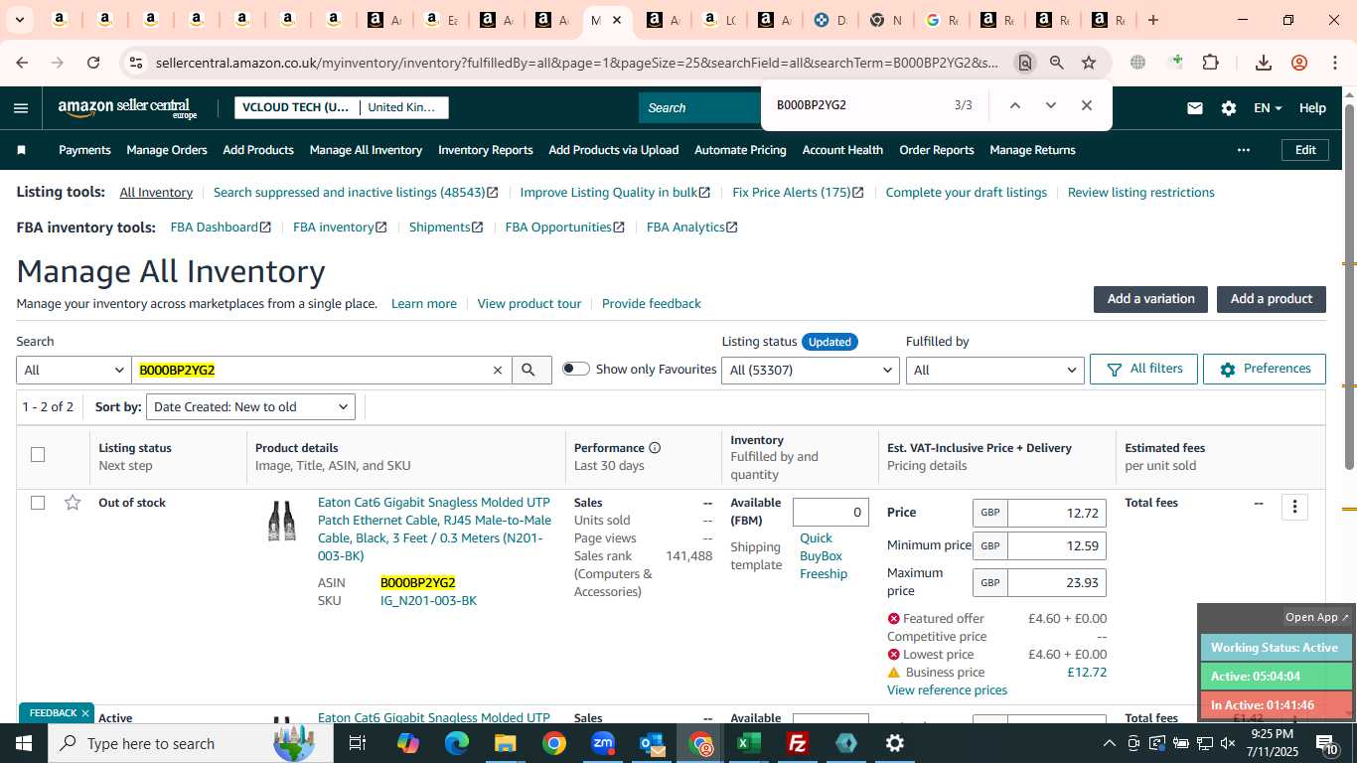
Task: Click the Maximum price field showing 23.93
Action: point(1056,582)
